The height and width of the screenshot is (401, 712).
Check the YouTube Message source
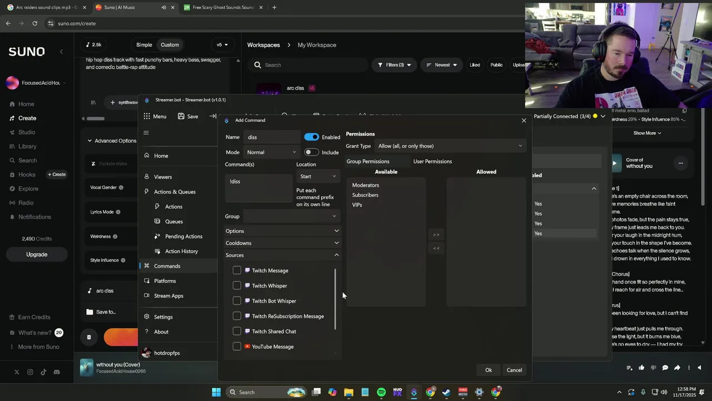tap(237, 346)
